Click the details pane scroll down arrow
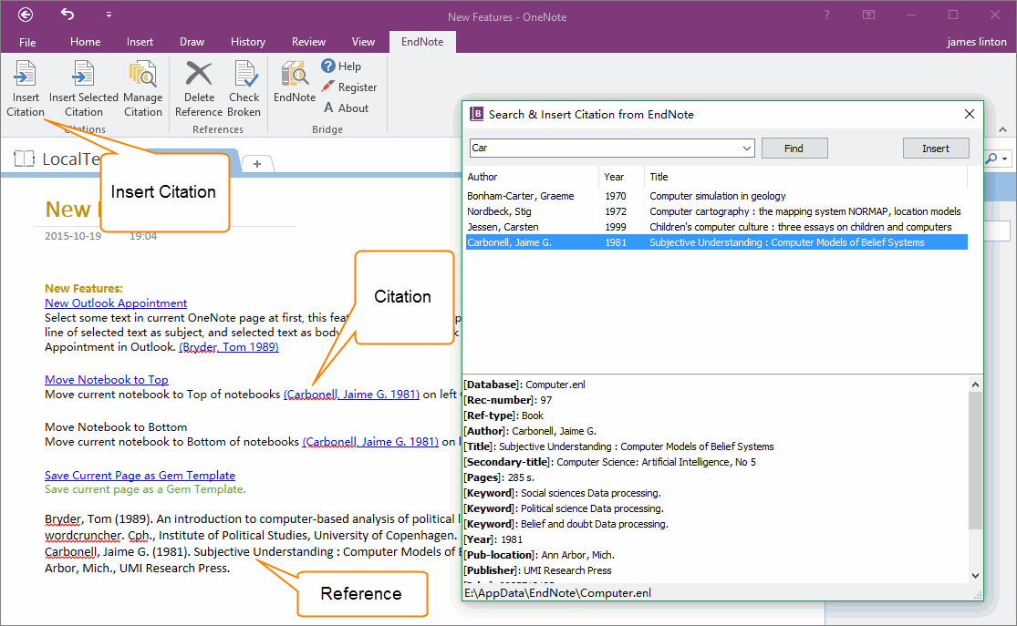 [x=975, y=576]
